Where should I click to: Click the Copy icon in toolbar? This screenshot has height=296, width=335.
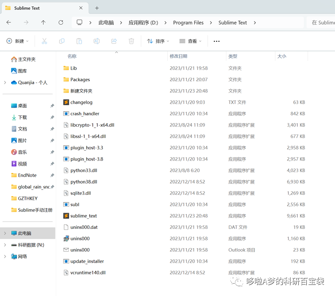click(x=62, y=41)
